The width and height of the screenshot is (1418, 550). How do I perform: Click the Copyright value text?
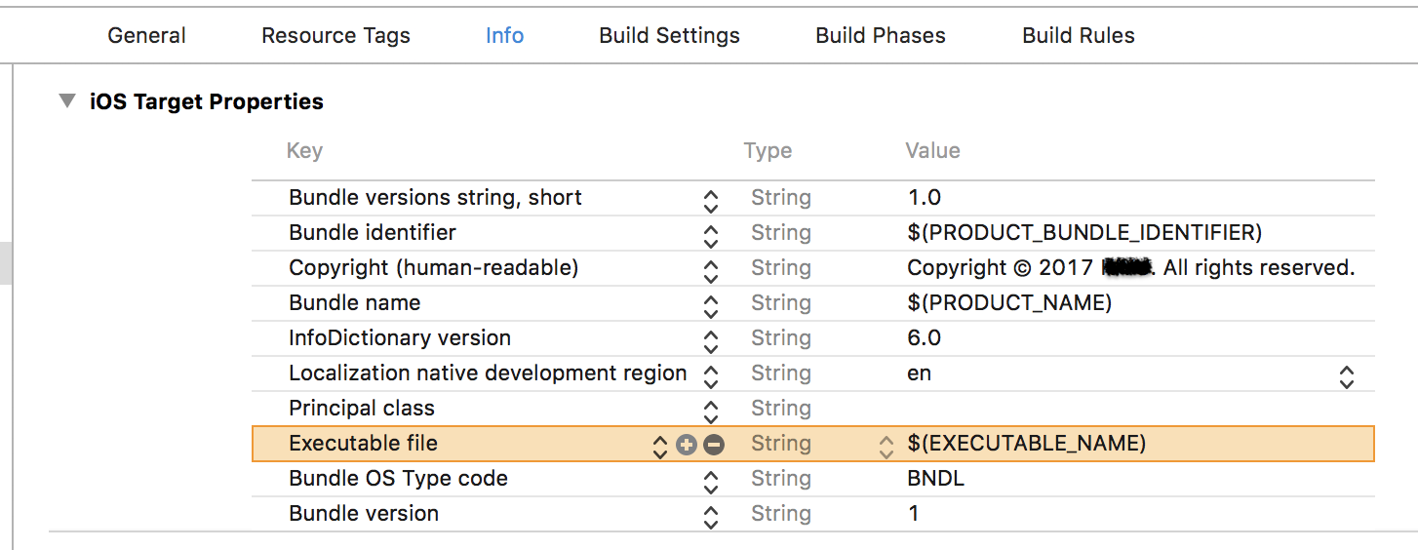(1129, 268)
